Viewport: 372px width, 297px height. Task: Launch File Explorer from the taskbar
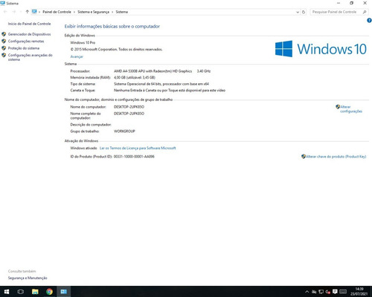point(35,292)
